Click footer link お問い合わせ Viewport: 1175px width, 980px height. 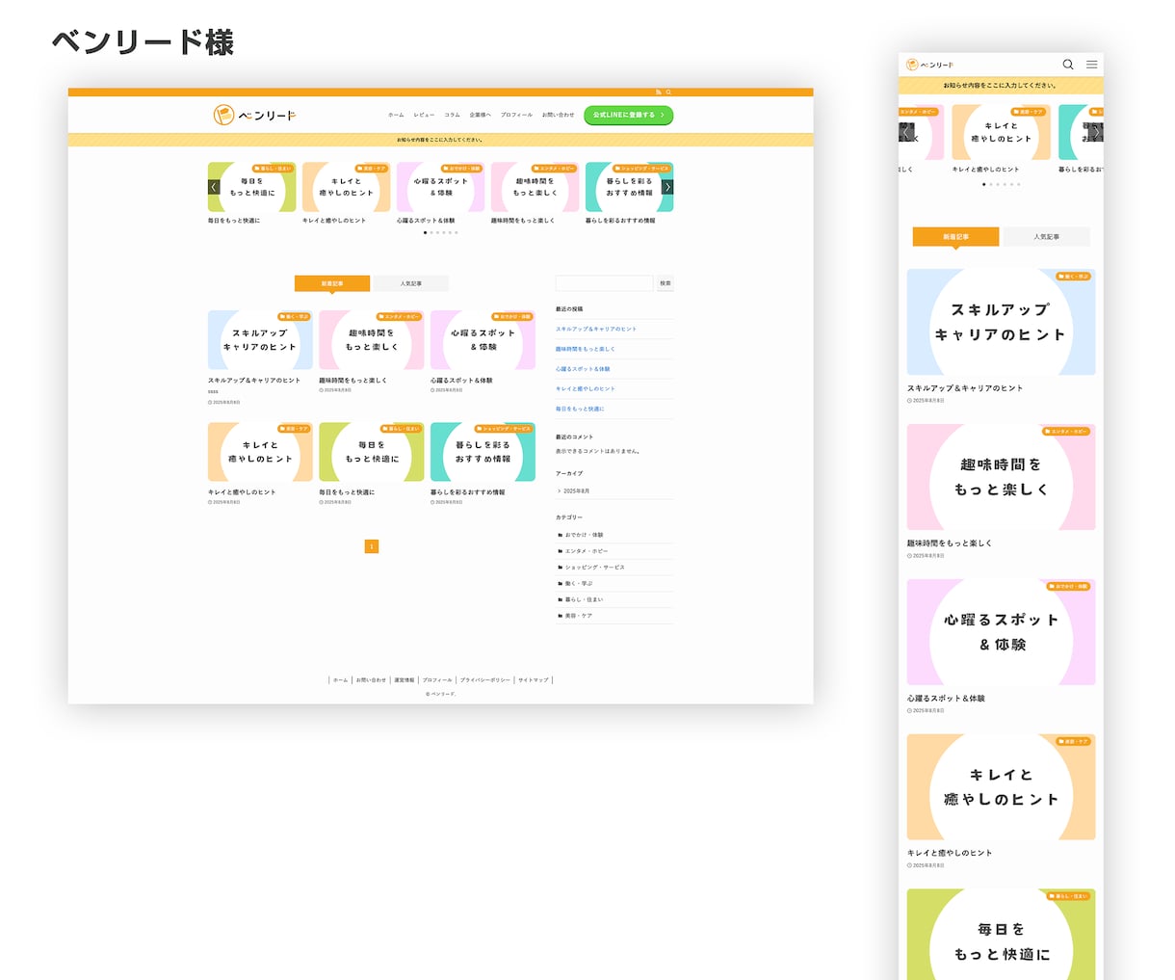coord(371,680)
